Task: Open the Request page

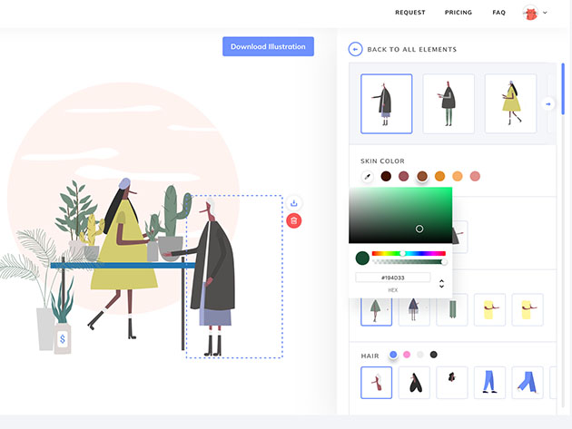Action: [410, 13]
